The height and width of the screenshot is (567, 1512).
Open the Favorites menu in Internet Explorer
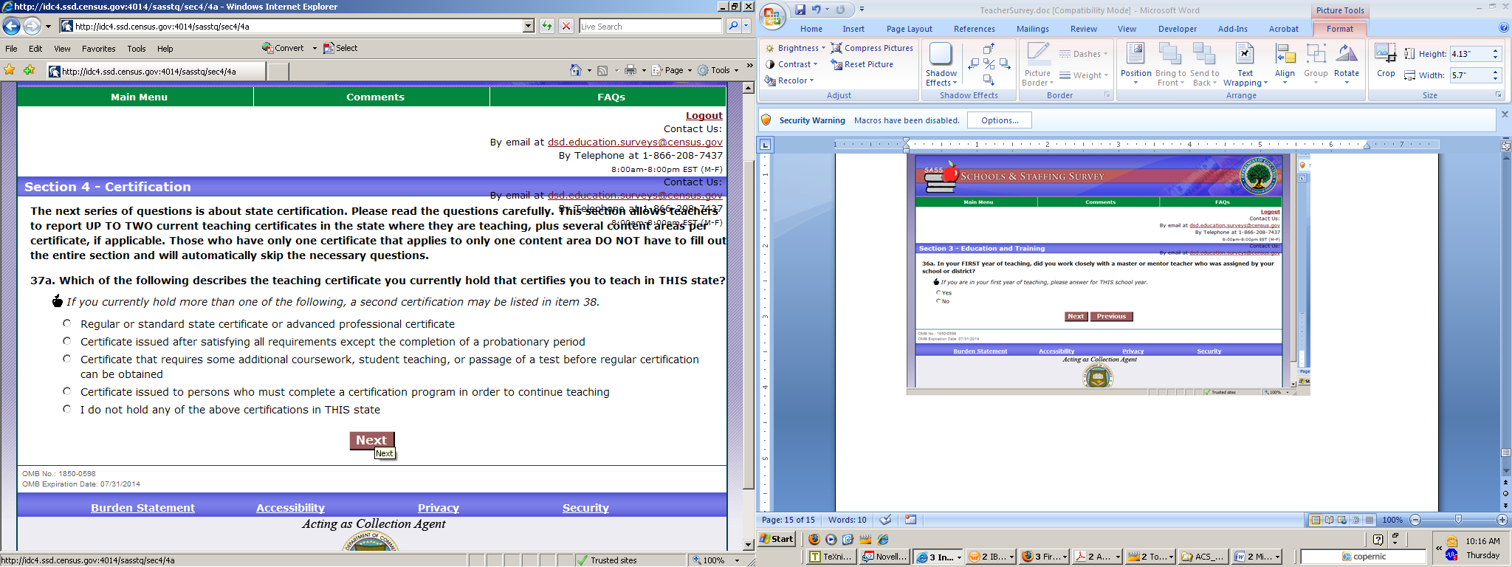point(98,49)
